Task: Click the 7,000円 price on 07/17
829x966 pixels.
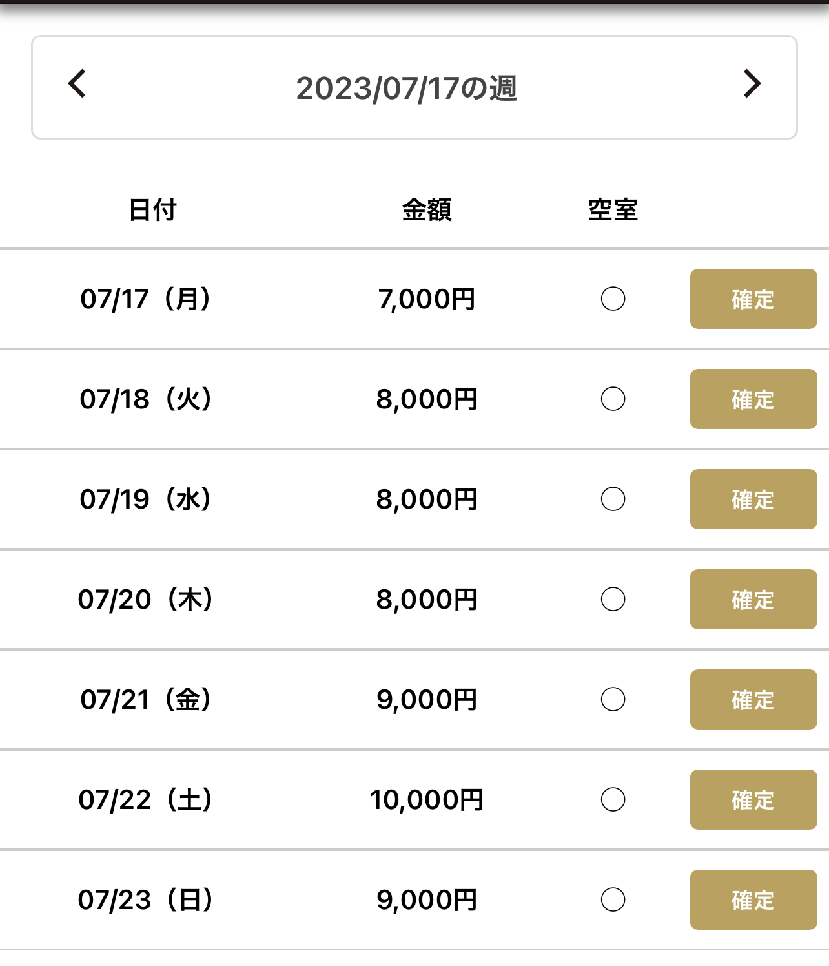Action: point(427,299)
